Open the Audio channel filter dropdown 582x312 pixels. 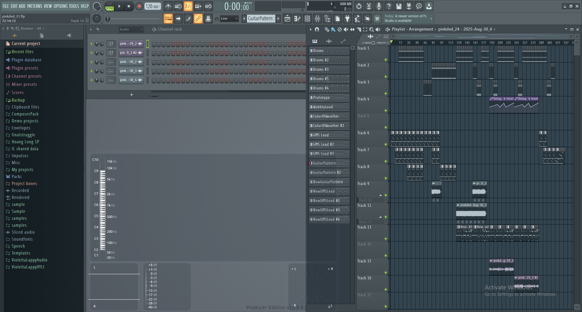pos(130,29)
